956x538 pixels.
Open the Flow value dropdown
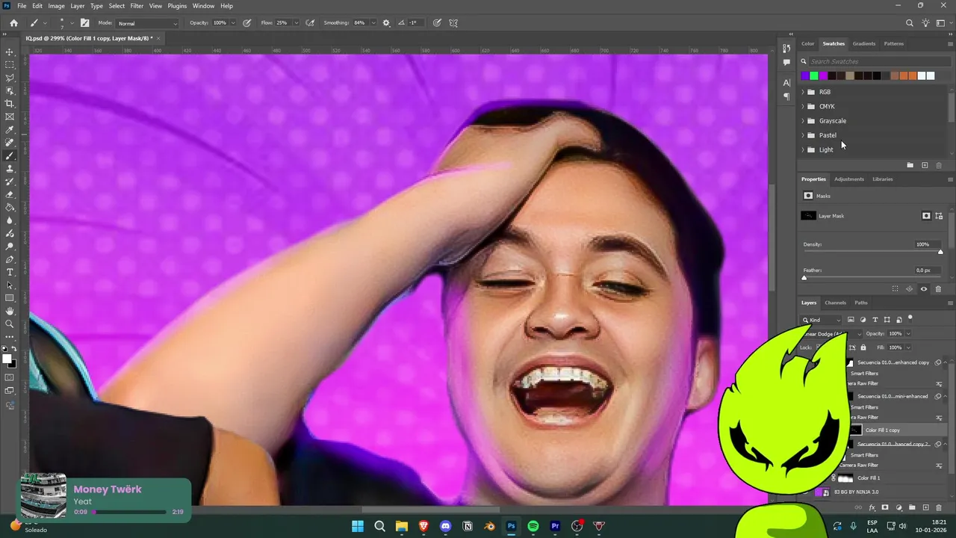point(295,23)
